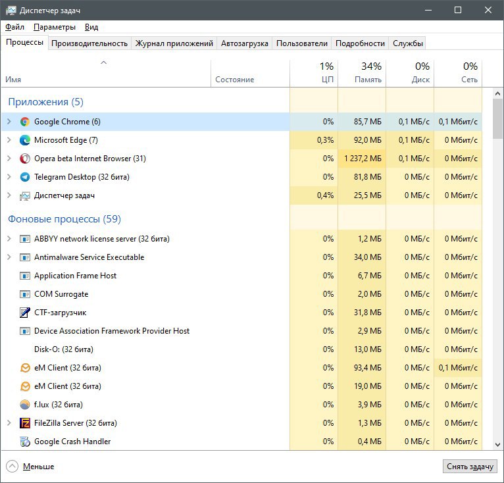The height and width of the screenshot is (483, 504).
Task: Open the Вид menu
Action: point(91,27)
